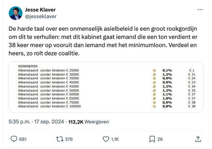
Task: Click the 376 reposts count
Action: (x=69, y=139)
